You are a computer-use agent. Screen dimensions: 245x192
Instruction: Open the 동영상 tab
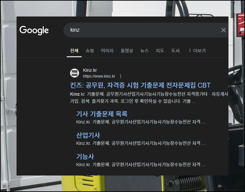[127, 51]
